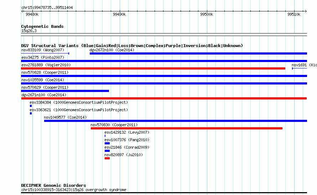This screenshot has height=195, width=317.
Task: Click the 15q26 overgrowth syndrome entry
Action: [x=74, y=190]
